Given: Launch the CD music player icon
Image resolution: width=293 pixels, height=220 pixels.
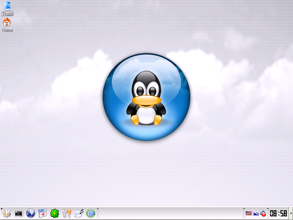Looking at the screenshot, I should point(79,213).
